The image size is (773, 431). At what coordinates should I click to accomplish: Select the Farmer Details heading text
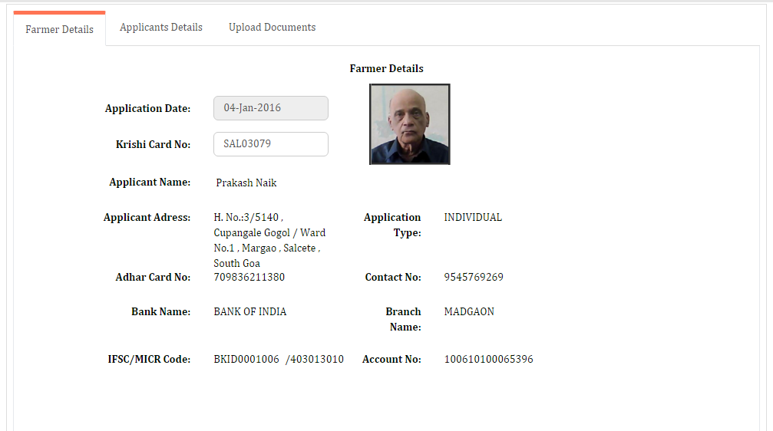[387, 68]
